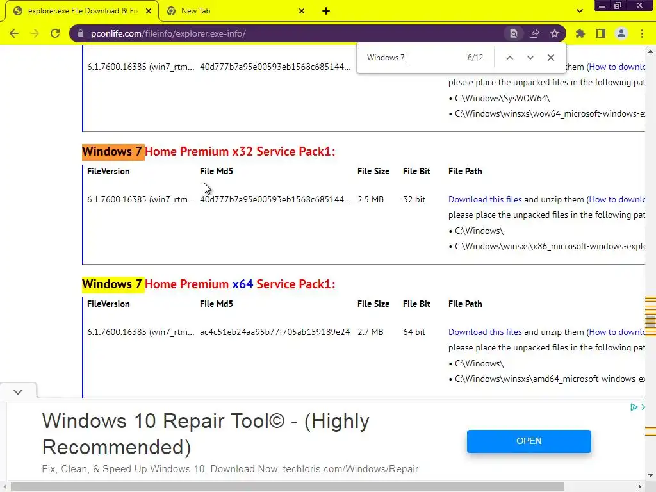Viewport: 656px width, 492px height.
Task: Close the New Tab tab
Action: tap(302, 11)
